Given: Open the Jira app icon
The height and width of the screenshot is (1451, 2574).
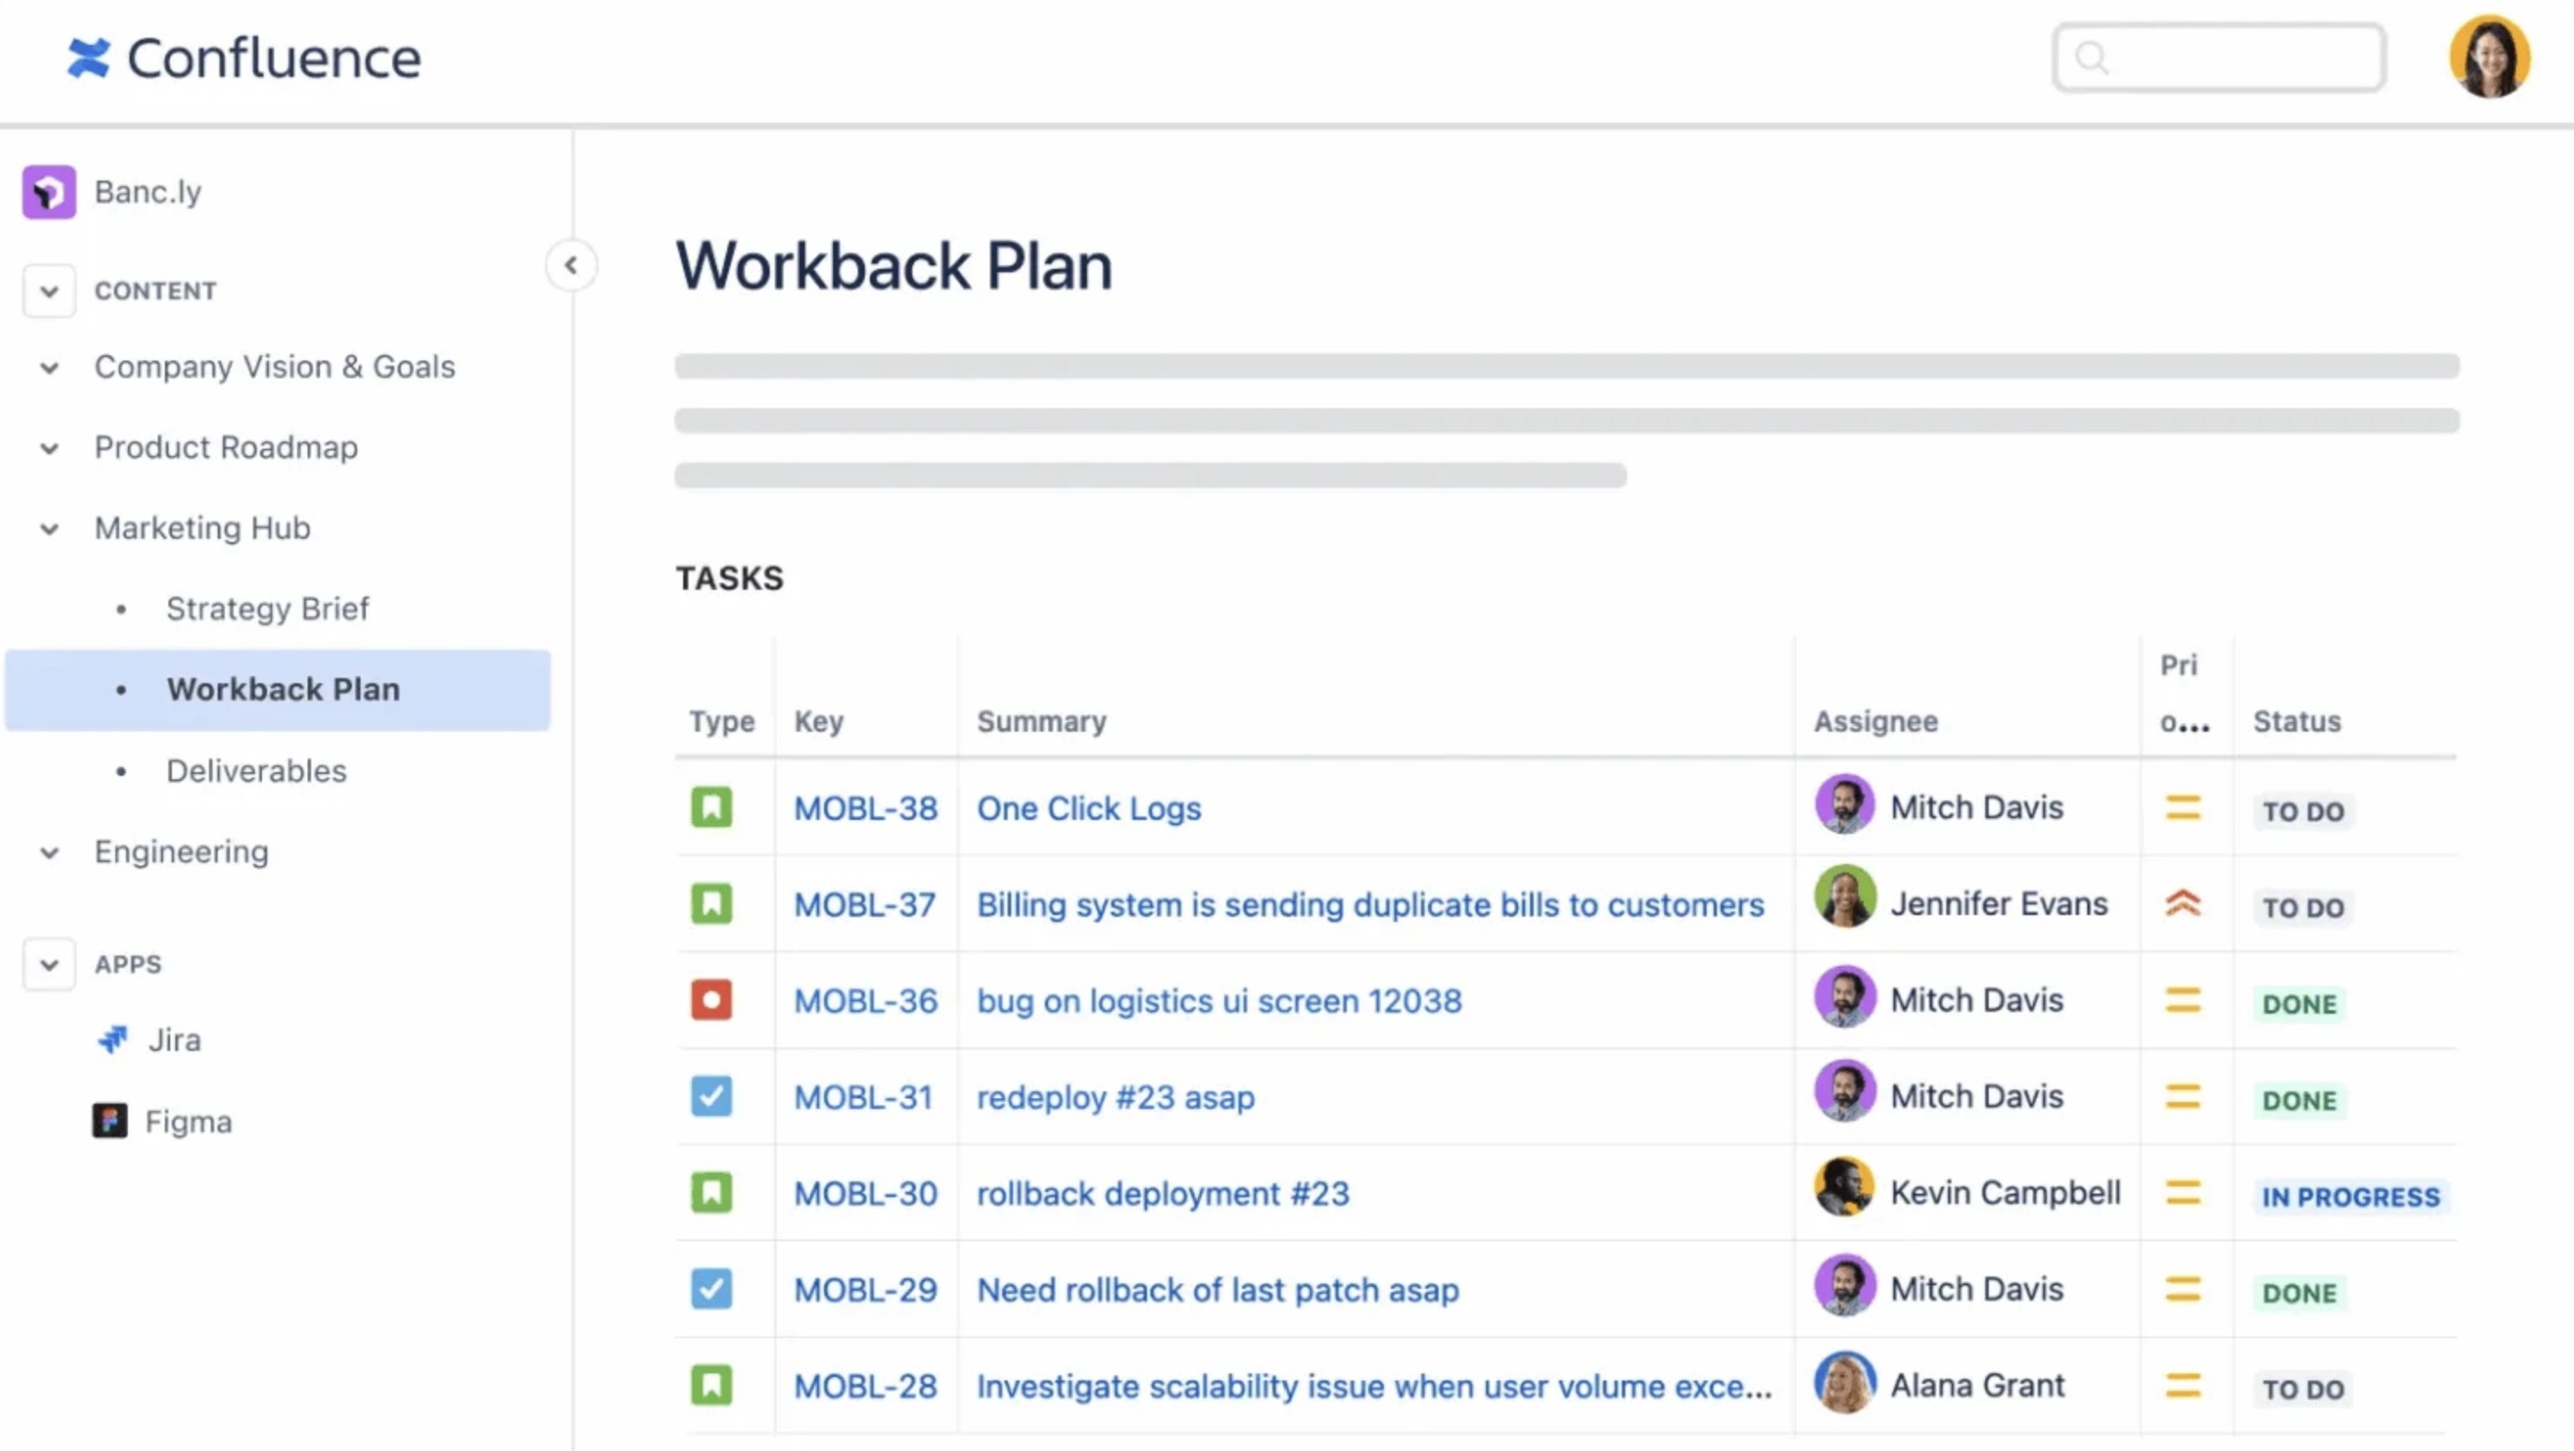Looking at the screenshot, I should coord(113,1039).
